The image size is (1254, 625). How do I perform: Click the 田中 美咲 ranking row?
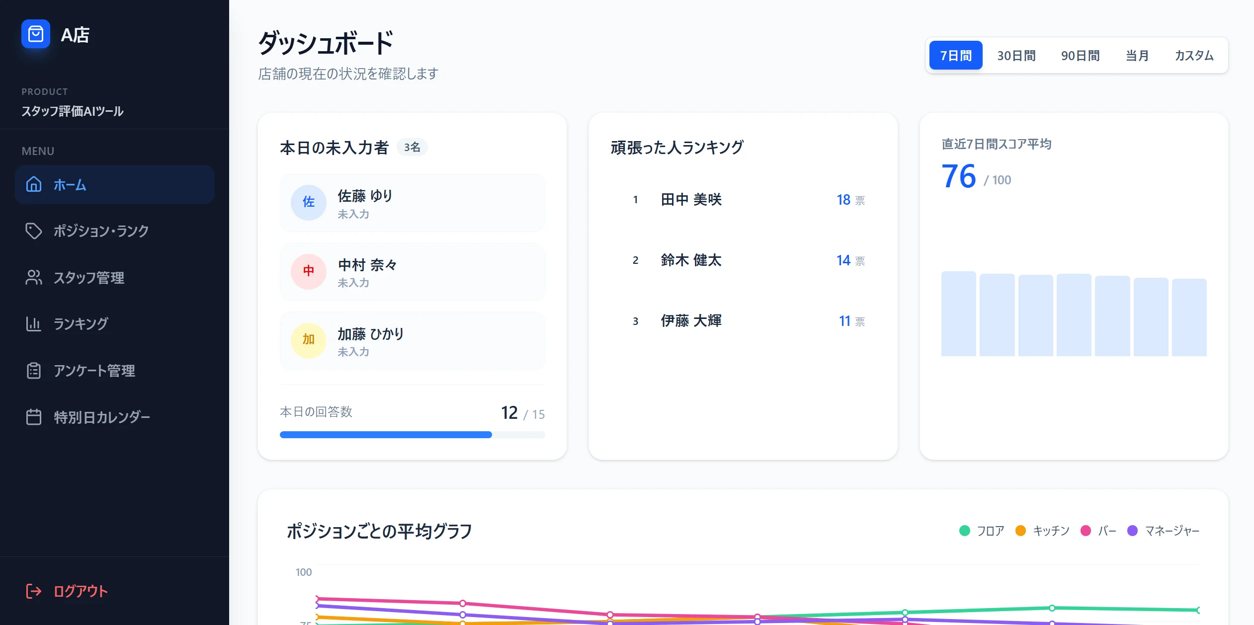(743, 200)
